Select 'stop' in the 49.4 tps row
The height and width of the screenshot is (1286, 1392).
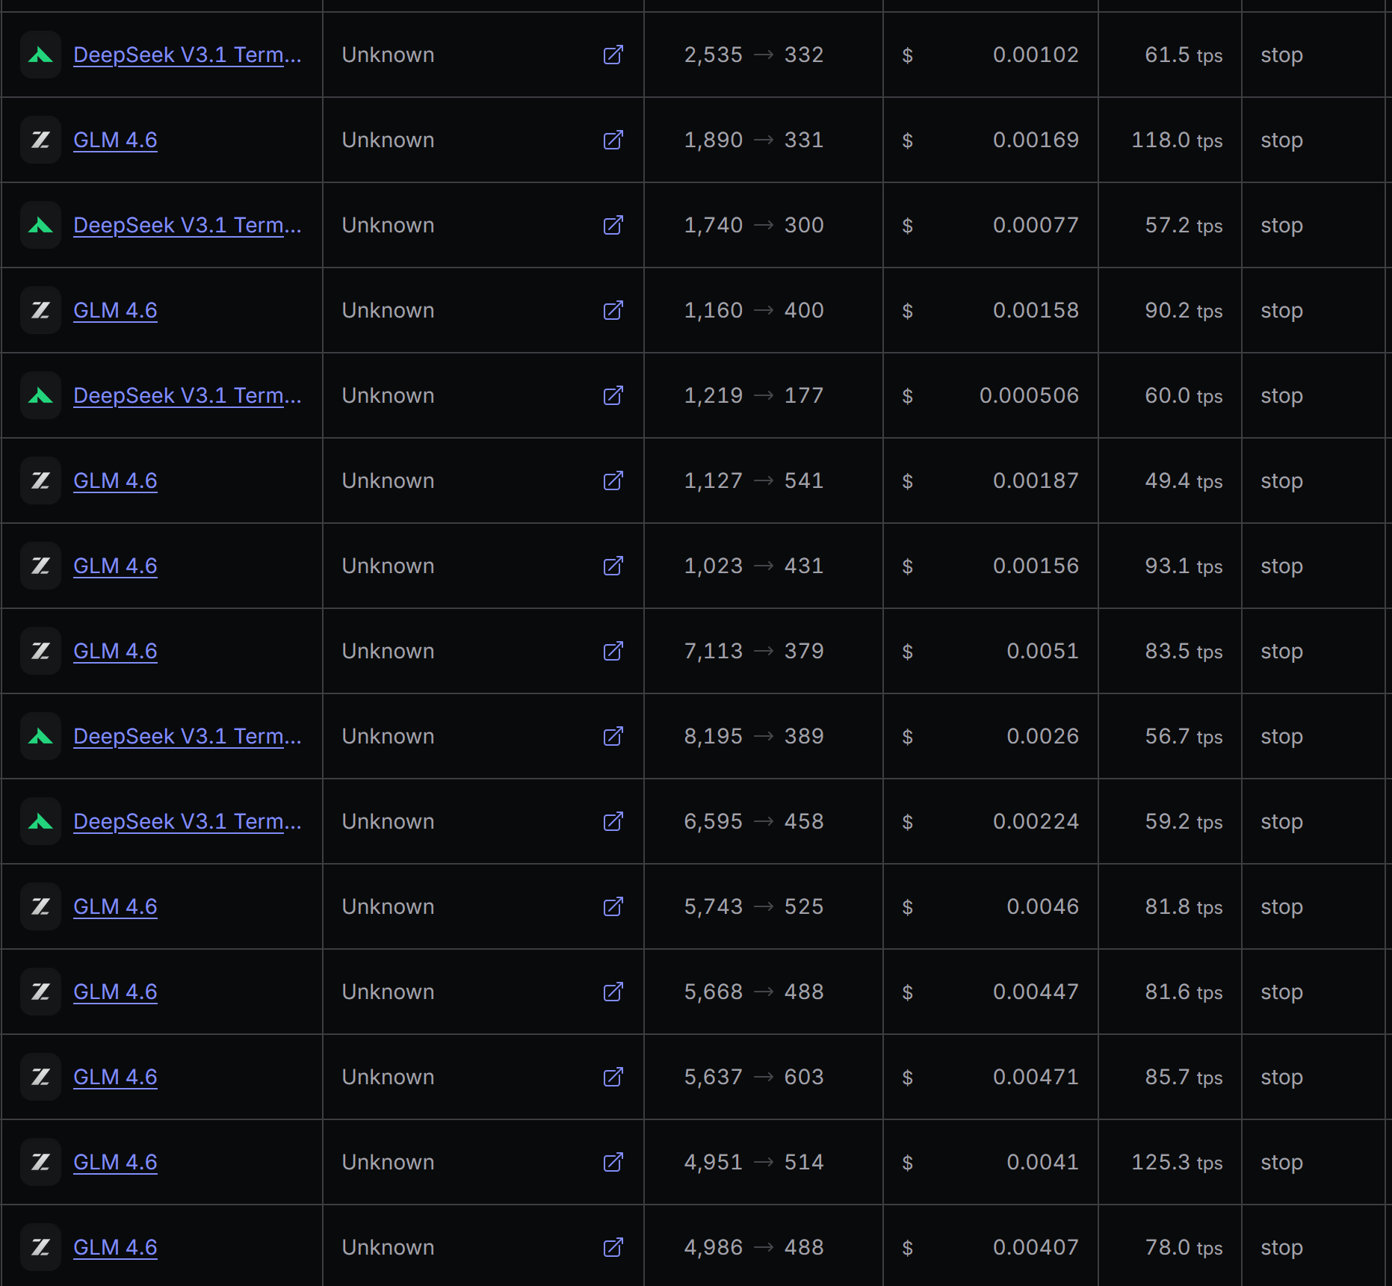click(1281, 481)
